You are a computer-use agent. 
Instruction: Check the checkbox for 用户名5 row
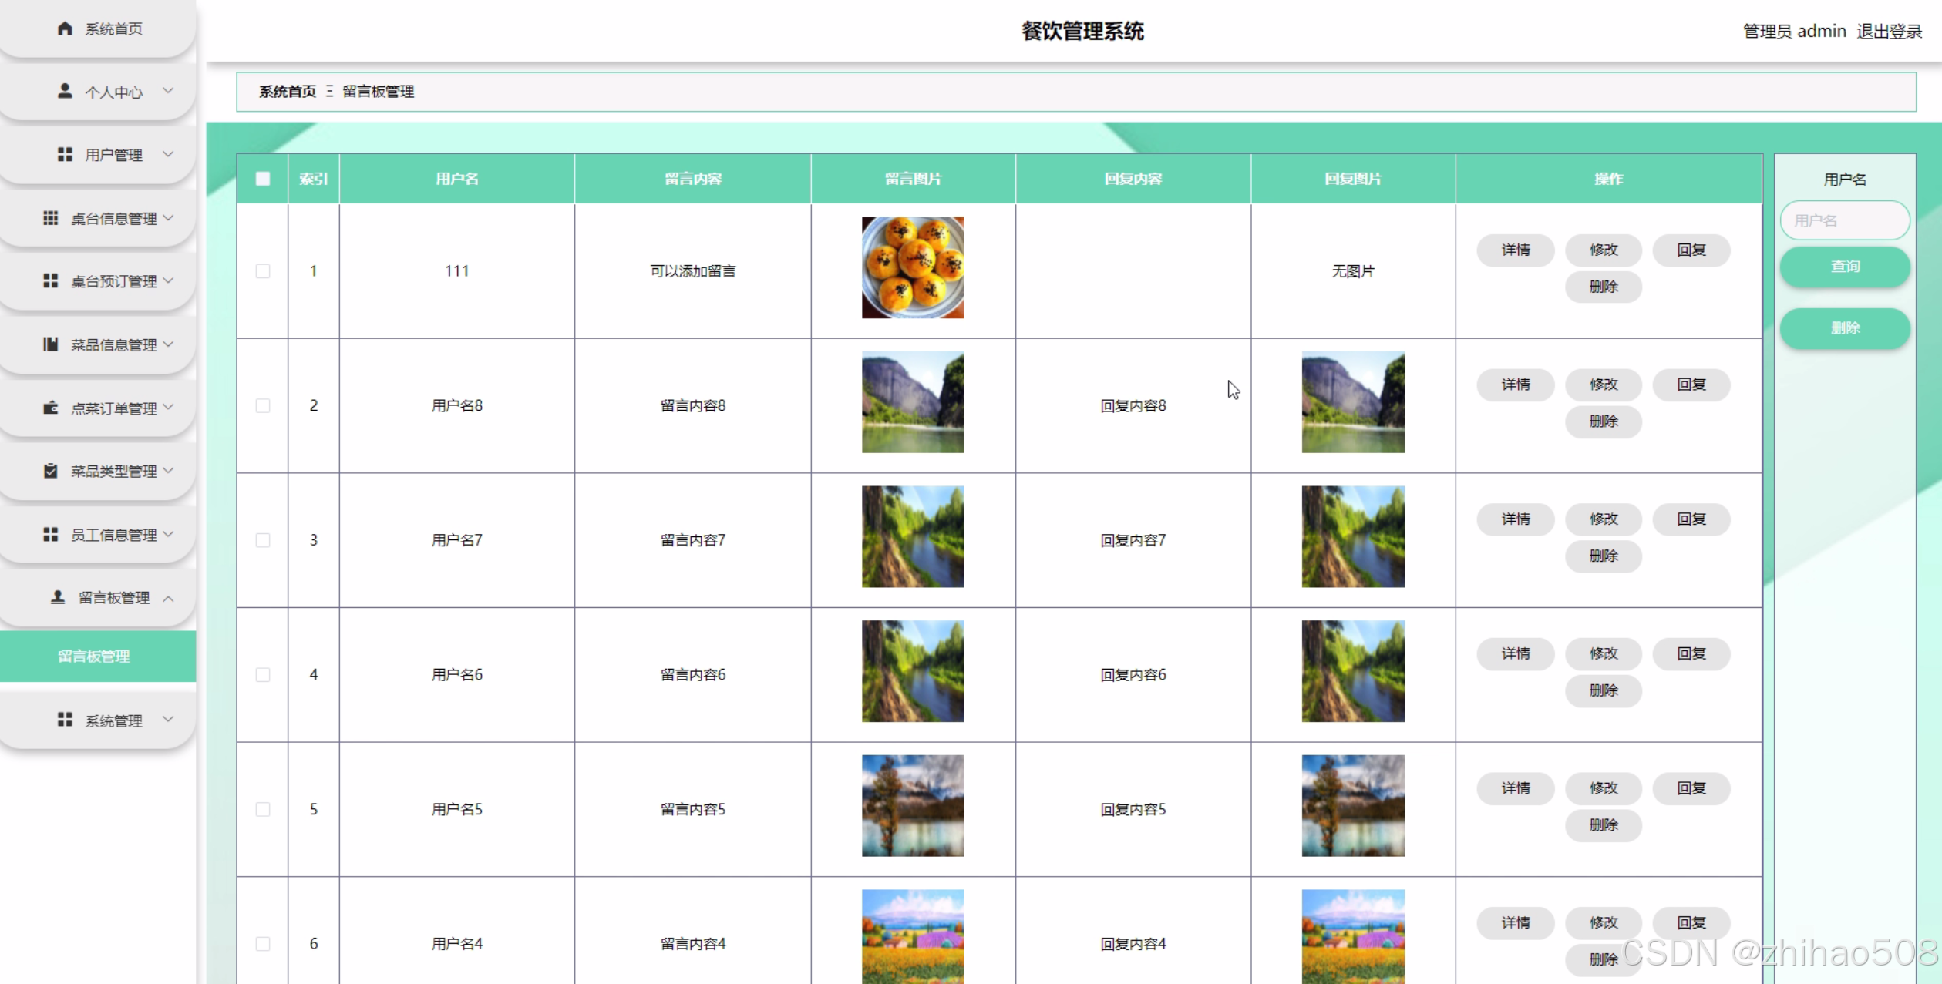coord(263,809)
